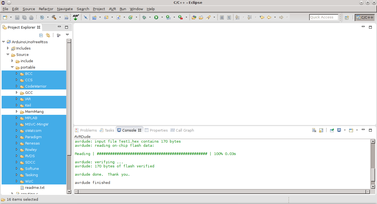Click the Open Console icon
The image size is (377, 204).
coord(351,130)
